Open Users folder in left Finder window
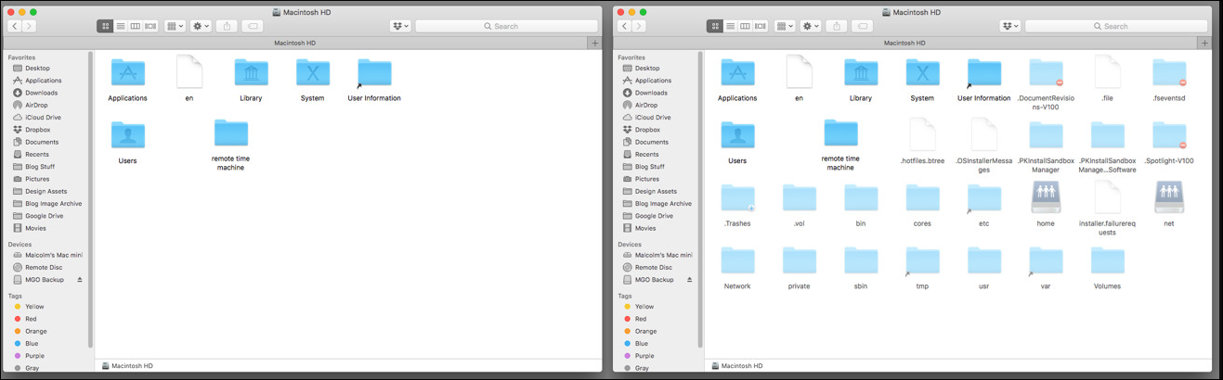The width and height of the screenshot is (1223, 380). click(128, 135)
